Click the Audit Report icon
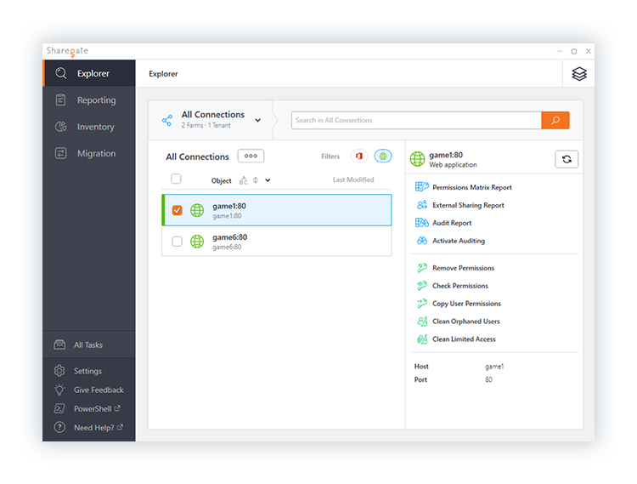 click(421, 223)
